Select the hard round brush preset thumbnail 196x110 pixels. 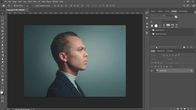[x=156, y=26]
